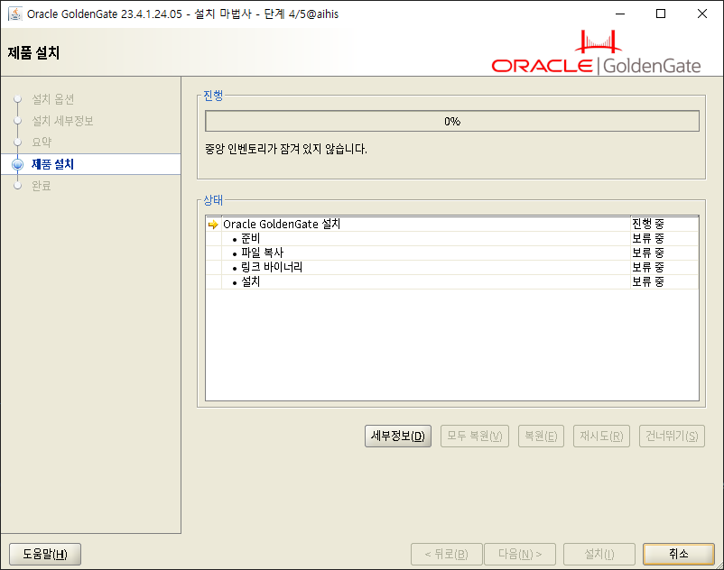Click the 설치(I) install button

pyautogui.click(x=599, y=554)
